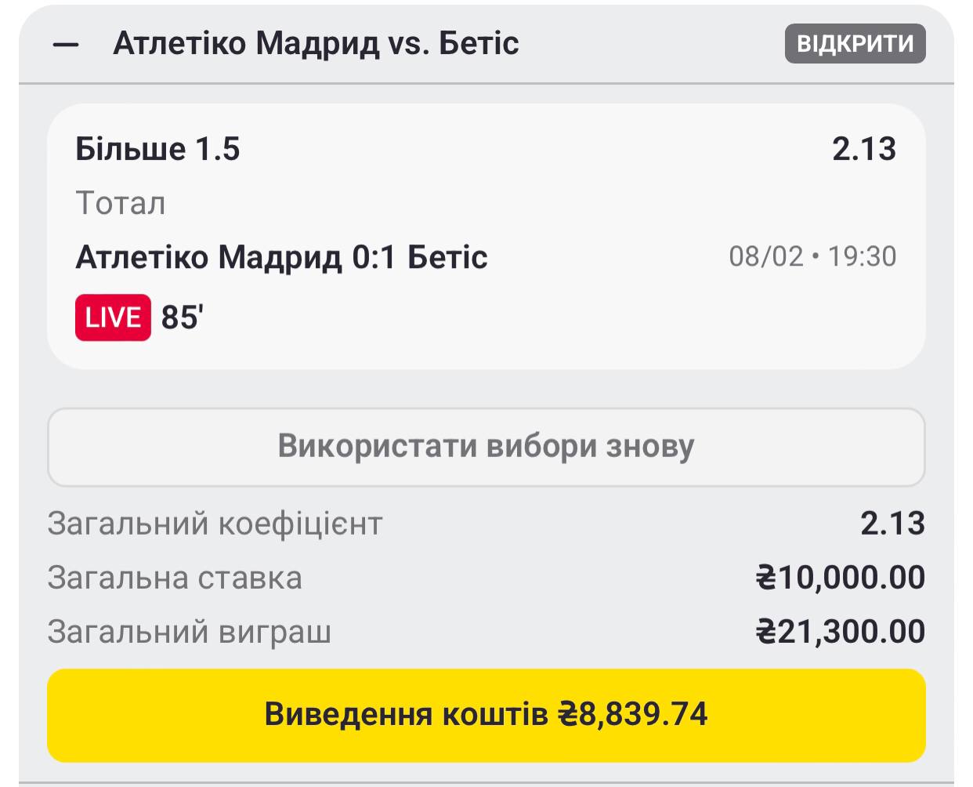973x787 pixels.
Task: Click blank area of the white selection card
Action: point(548,329)
